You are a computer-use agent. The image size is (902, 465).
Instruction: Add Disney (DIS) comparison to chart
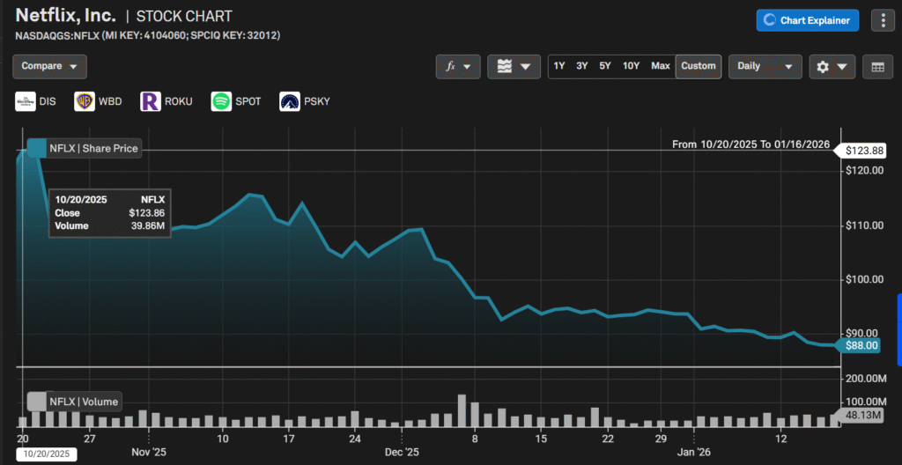[36, 101]
